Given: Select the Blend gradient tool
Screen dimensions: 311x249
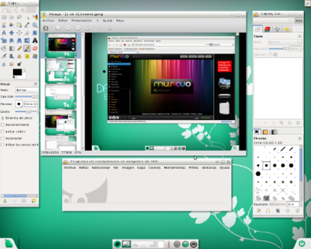Looking at the screenshot, I should click(12, 48).
